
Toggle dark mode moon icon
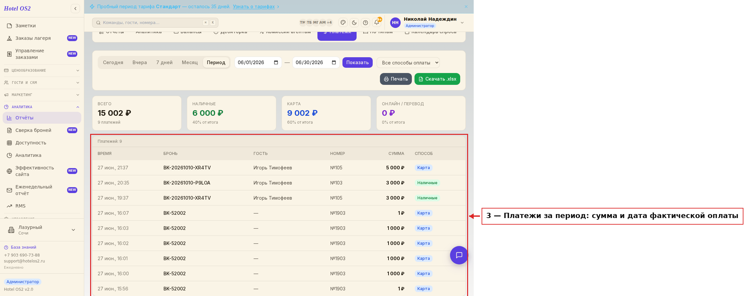(x=354, y=22)
